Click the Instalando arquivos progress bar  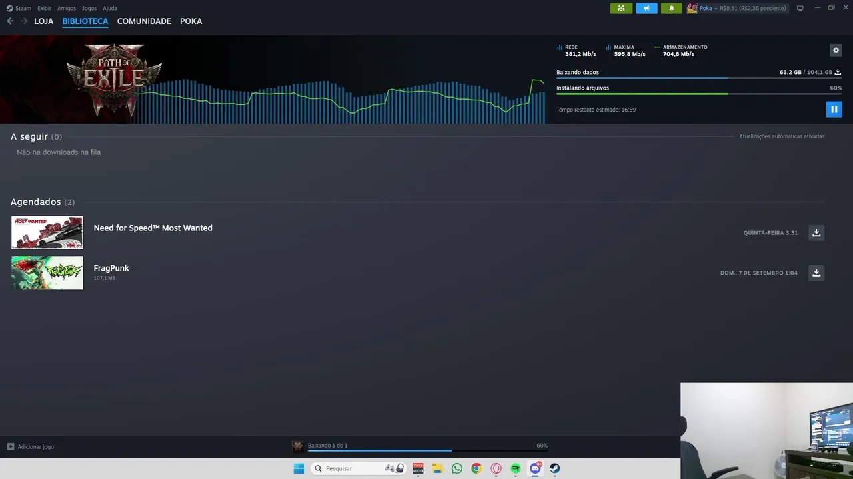[699, 94]
